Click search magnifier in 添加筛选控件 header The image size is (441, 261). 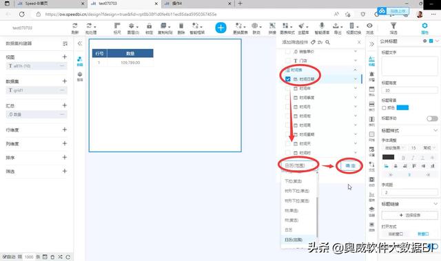pyautogui.click(x=328, y=42)
